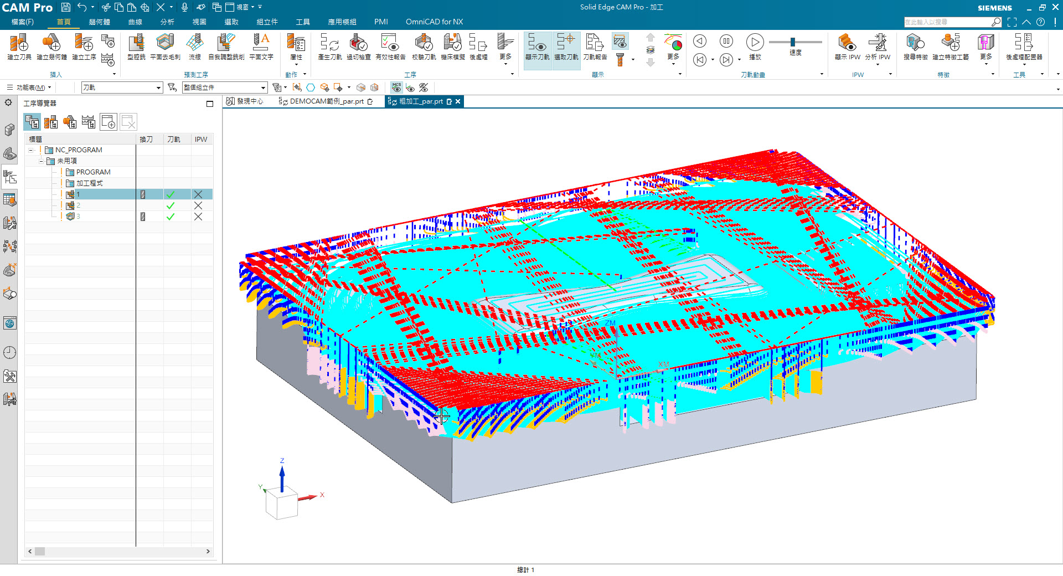1063x576 pixels.
Task: Select the 流線 streamline operation
Action: pos(195,47)
